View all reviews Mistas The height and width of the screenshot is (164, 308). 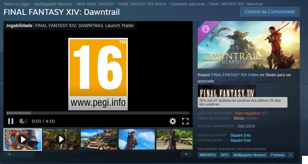[239, 118]
